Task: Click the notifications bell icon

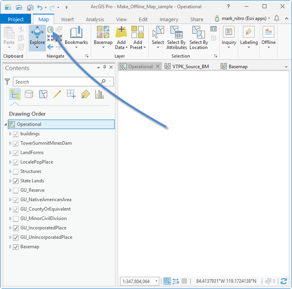Action: click(277, 18)
